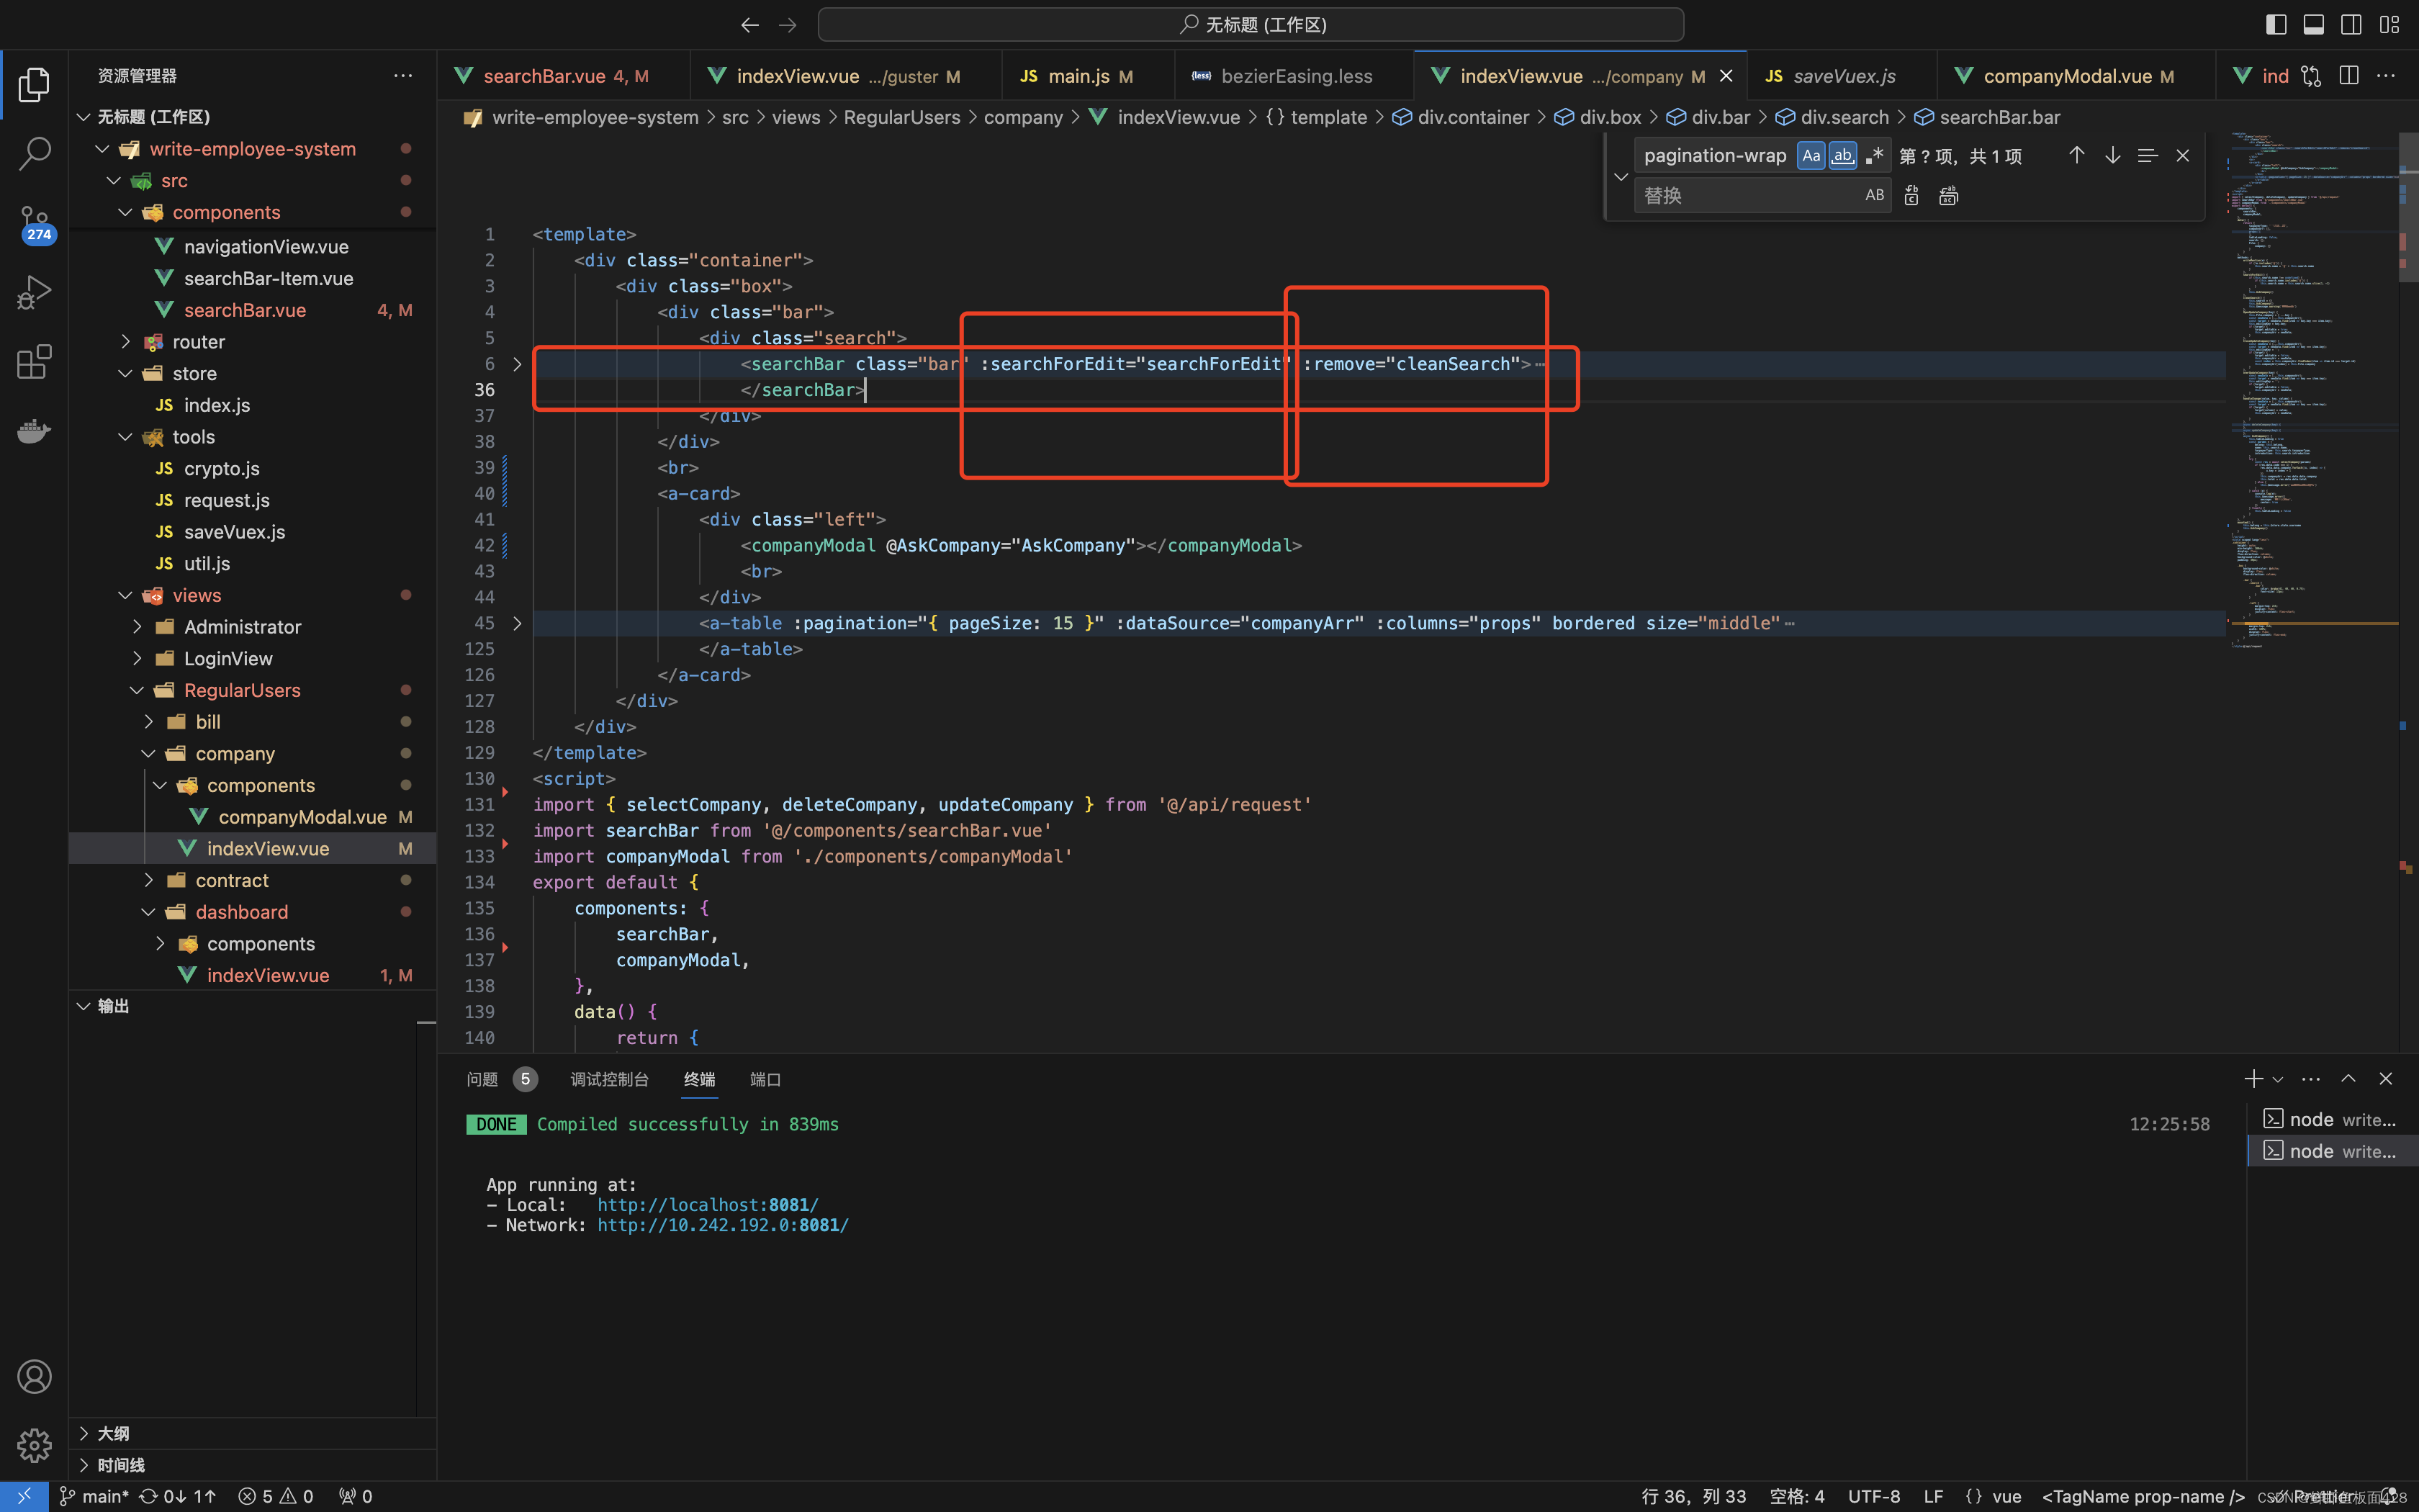Expand the RegularUsers folder in file tree
2419x1512 pixels.
pyautogui.click(x=242, y=690)
